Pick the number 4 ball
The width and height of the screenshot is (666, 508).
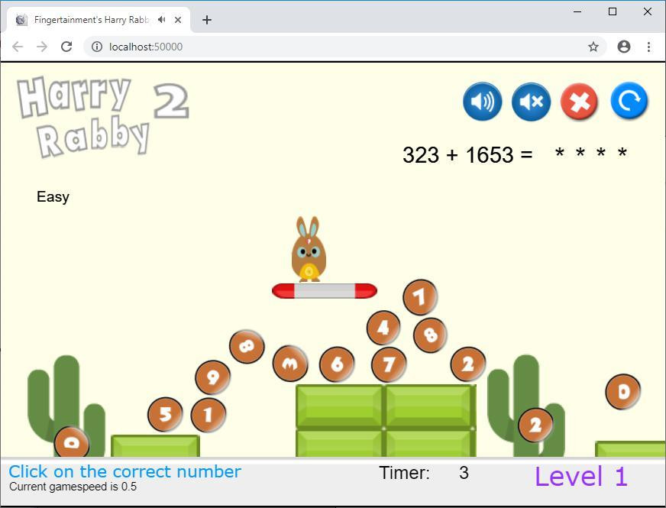click(x=383, y=328)
